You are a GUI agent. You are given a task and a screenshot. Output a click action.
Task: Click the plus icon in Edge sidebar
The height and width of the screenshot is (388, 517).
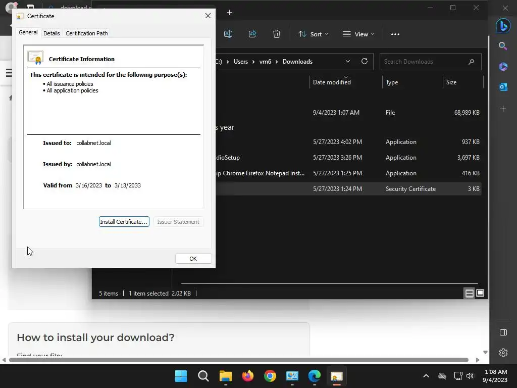pos(503,109)
